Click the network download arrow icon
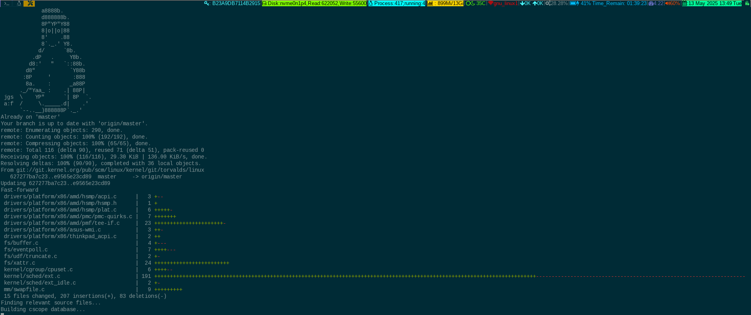The image size is (751, 315). 522,3
